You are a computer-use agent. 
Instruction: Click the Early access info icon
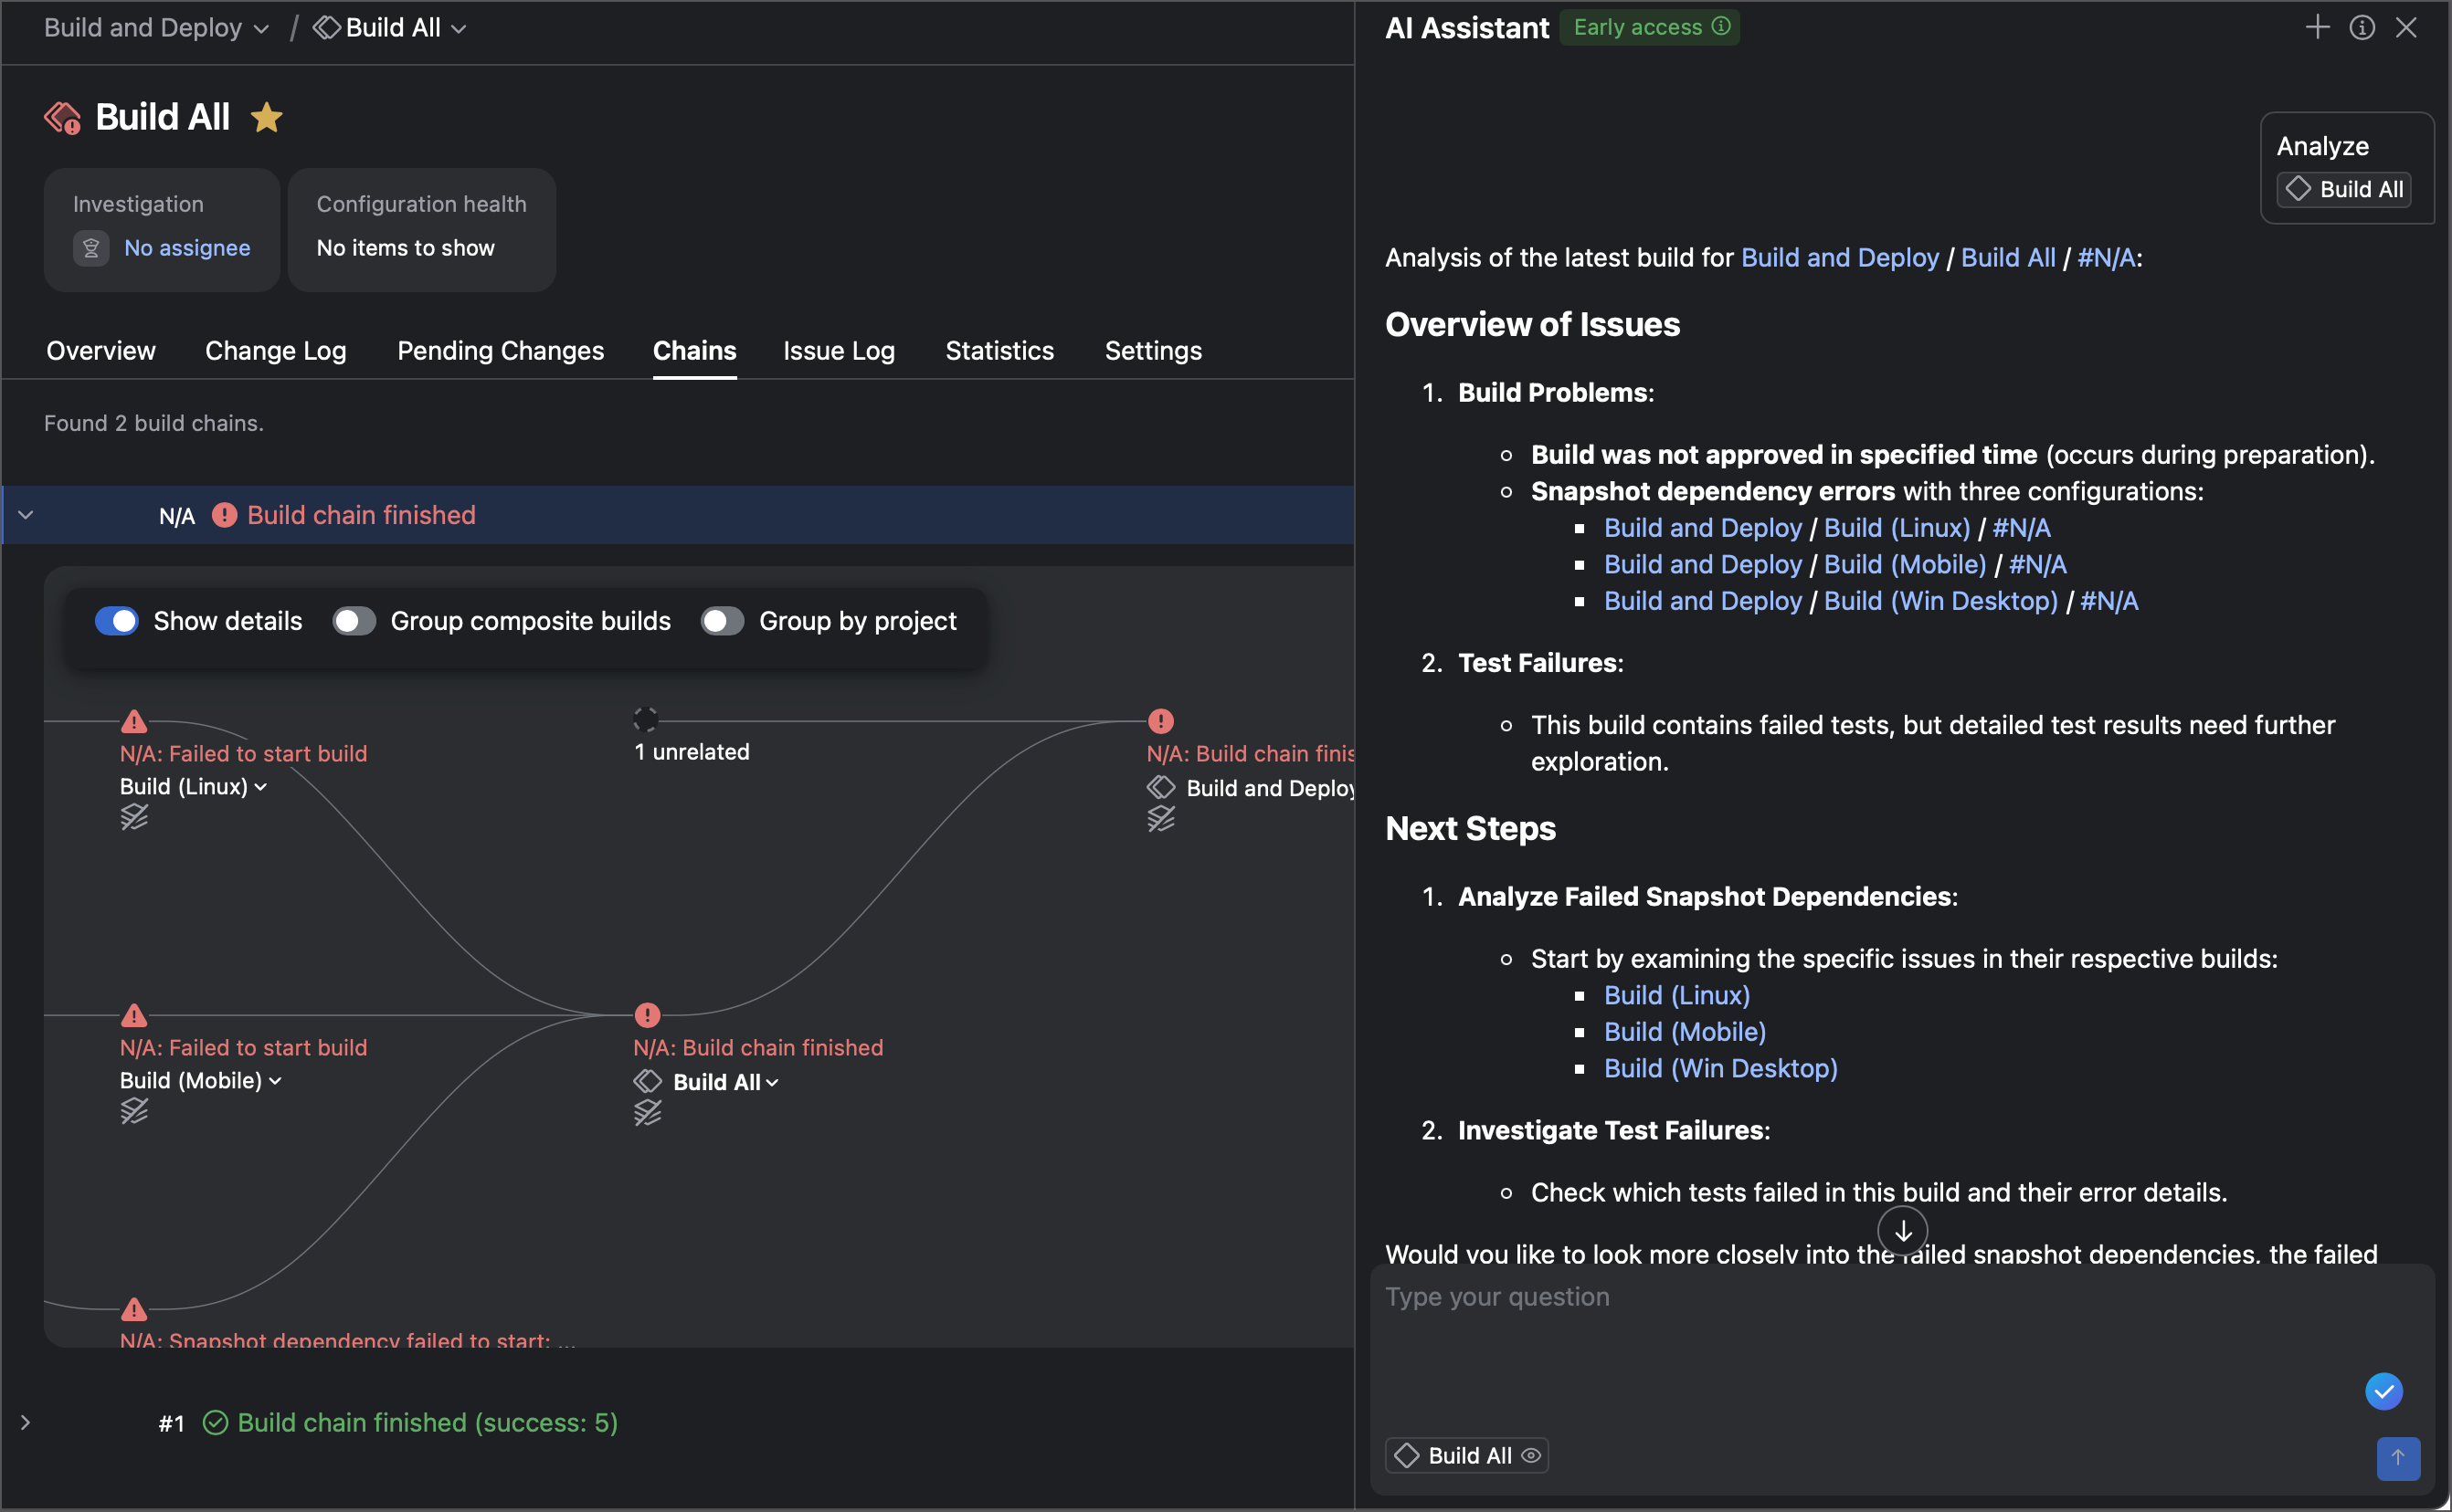(1721, 26)
